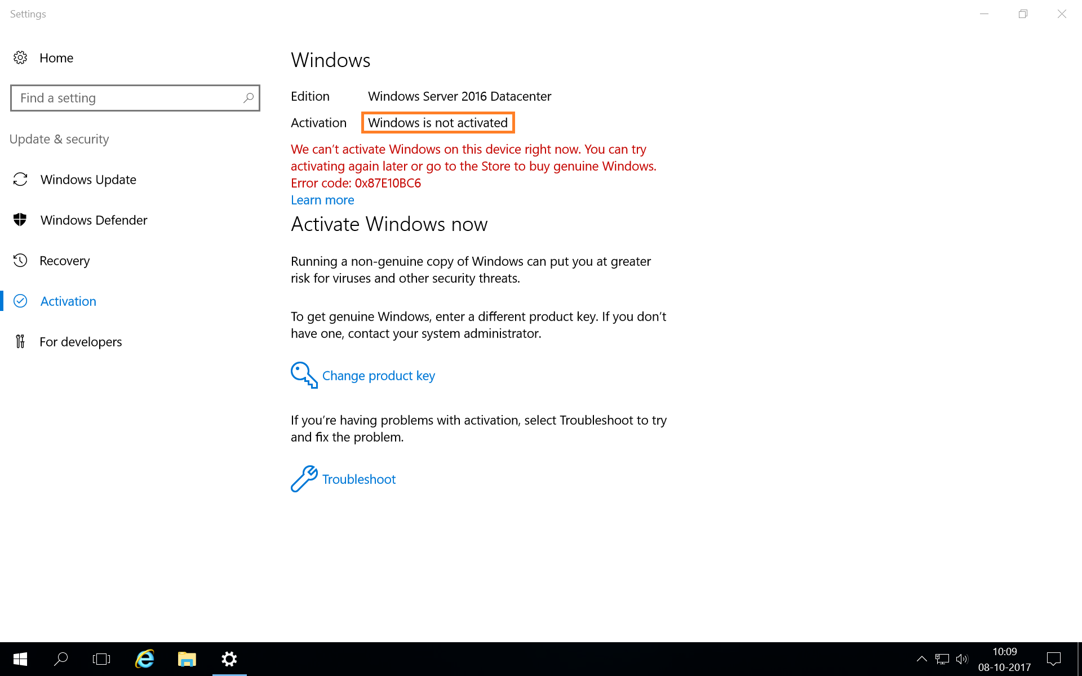Open File Explorer from the taskbar

pyautogui.click(x=187, y=659)
